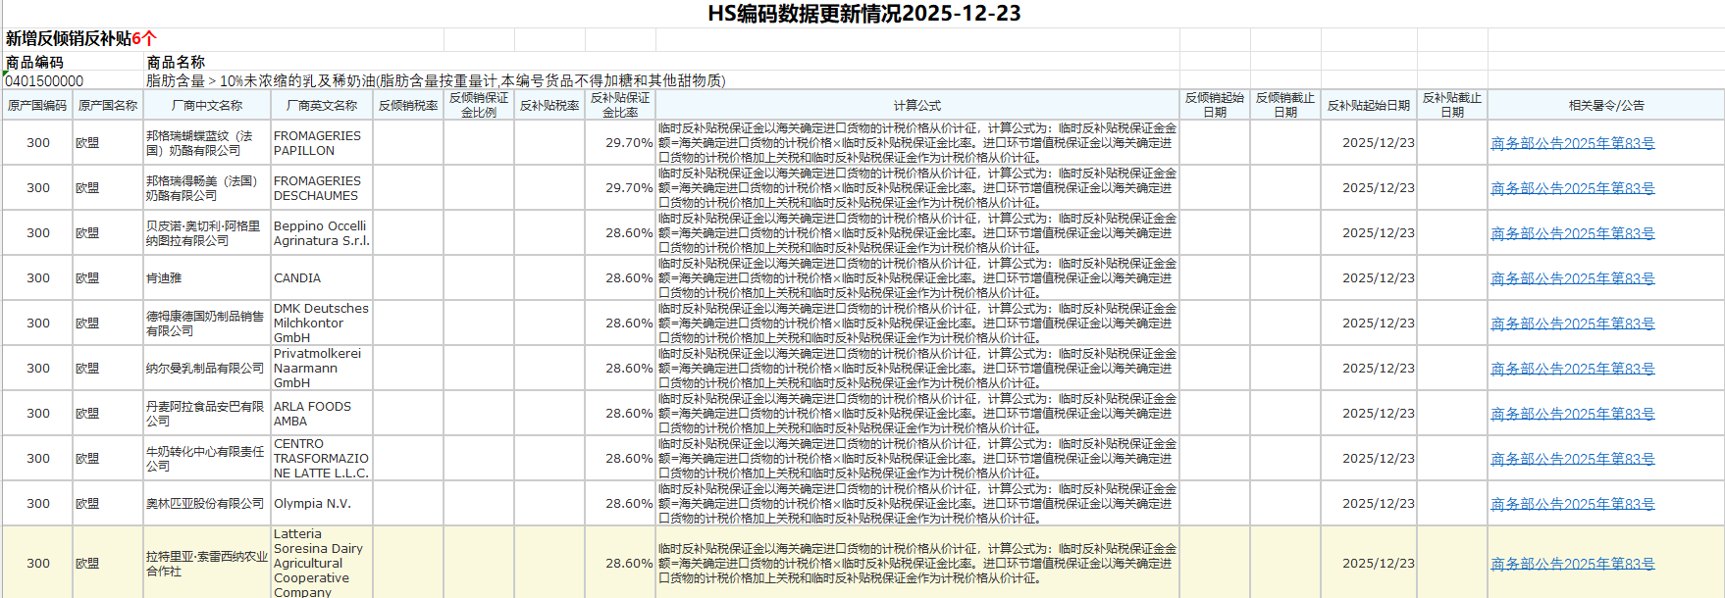Select the FROMAGERIES PAPILLON cell
This screenshot has height=598, width=1725.
pos(322,143)
